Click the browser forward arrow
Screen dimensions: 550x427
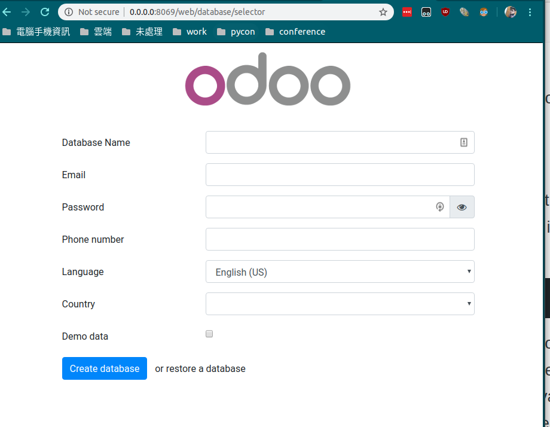point(26,12)
